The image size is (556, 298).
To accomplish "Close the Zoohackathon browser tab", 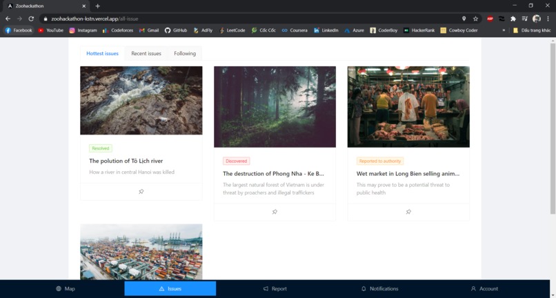I will tap(84, 6).
